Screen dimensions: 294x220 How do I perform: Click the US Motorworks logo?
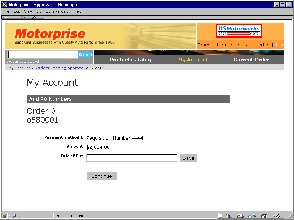pyautogui.click(x=239, y=30)
